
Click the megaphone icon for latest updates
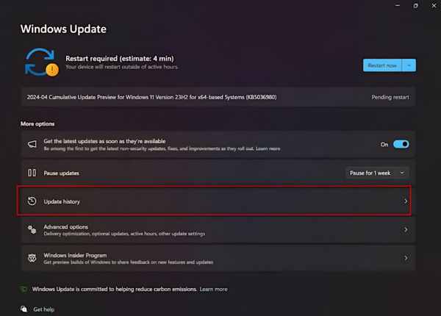click(32, 145)
